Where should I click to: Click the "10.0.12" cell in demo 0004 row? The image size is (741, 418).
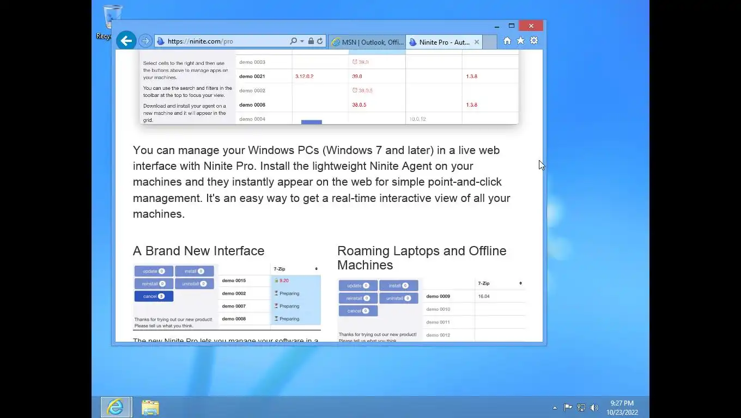click(417, 119)
